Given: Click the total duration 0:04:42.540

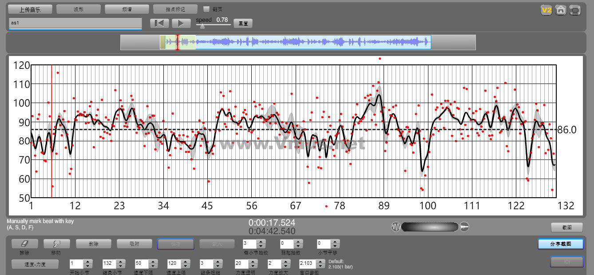Looking at the screenshot, I should tap(272, 231).
